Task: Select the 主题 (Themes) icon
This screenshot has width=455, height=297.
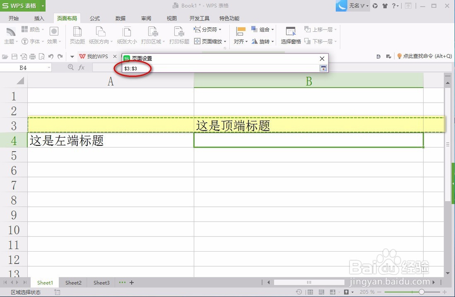Action: pyautogui.click(x=10, y=35)
